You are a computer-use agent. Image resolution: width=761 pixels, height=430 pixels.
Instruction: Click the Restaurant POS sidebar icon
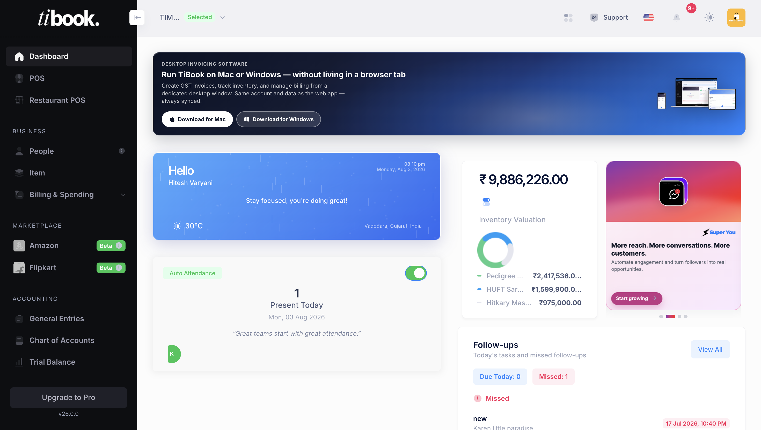point(19,100)
